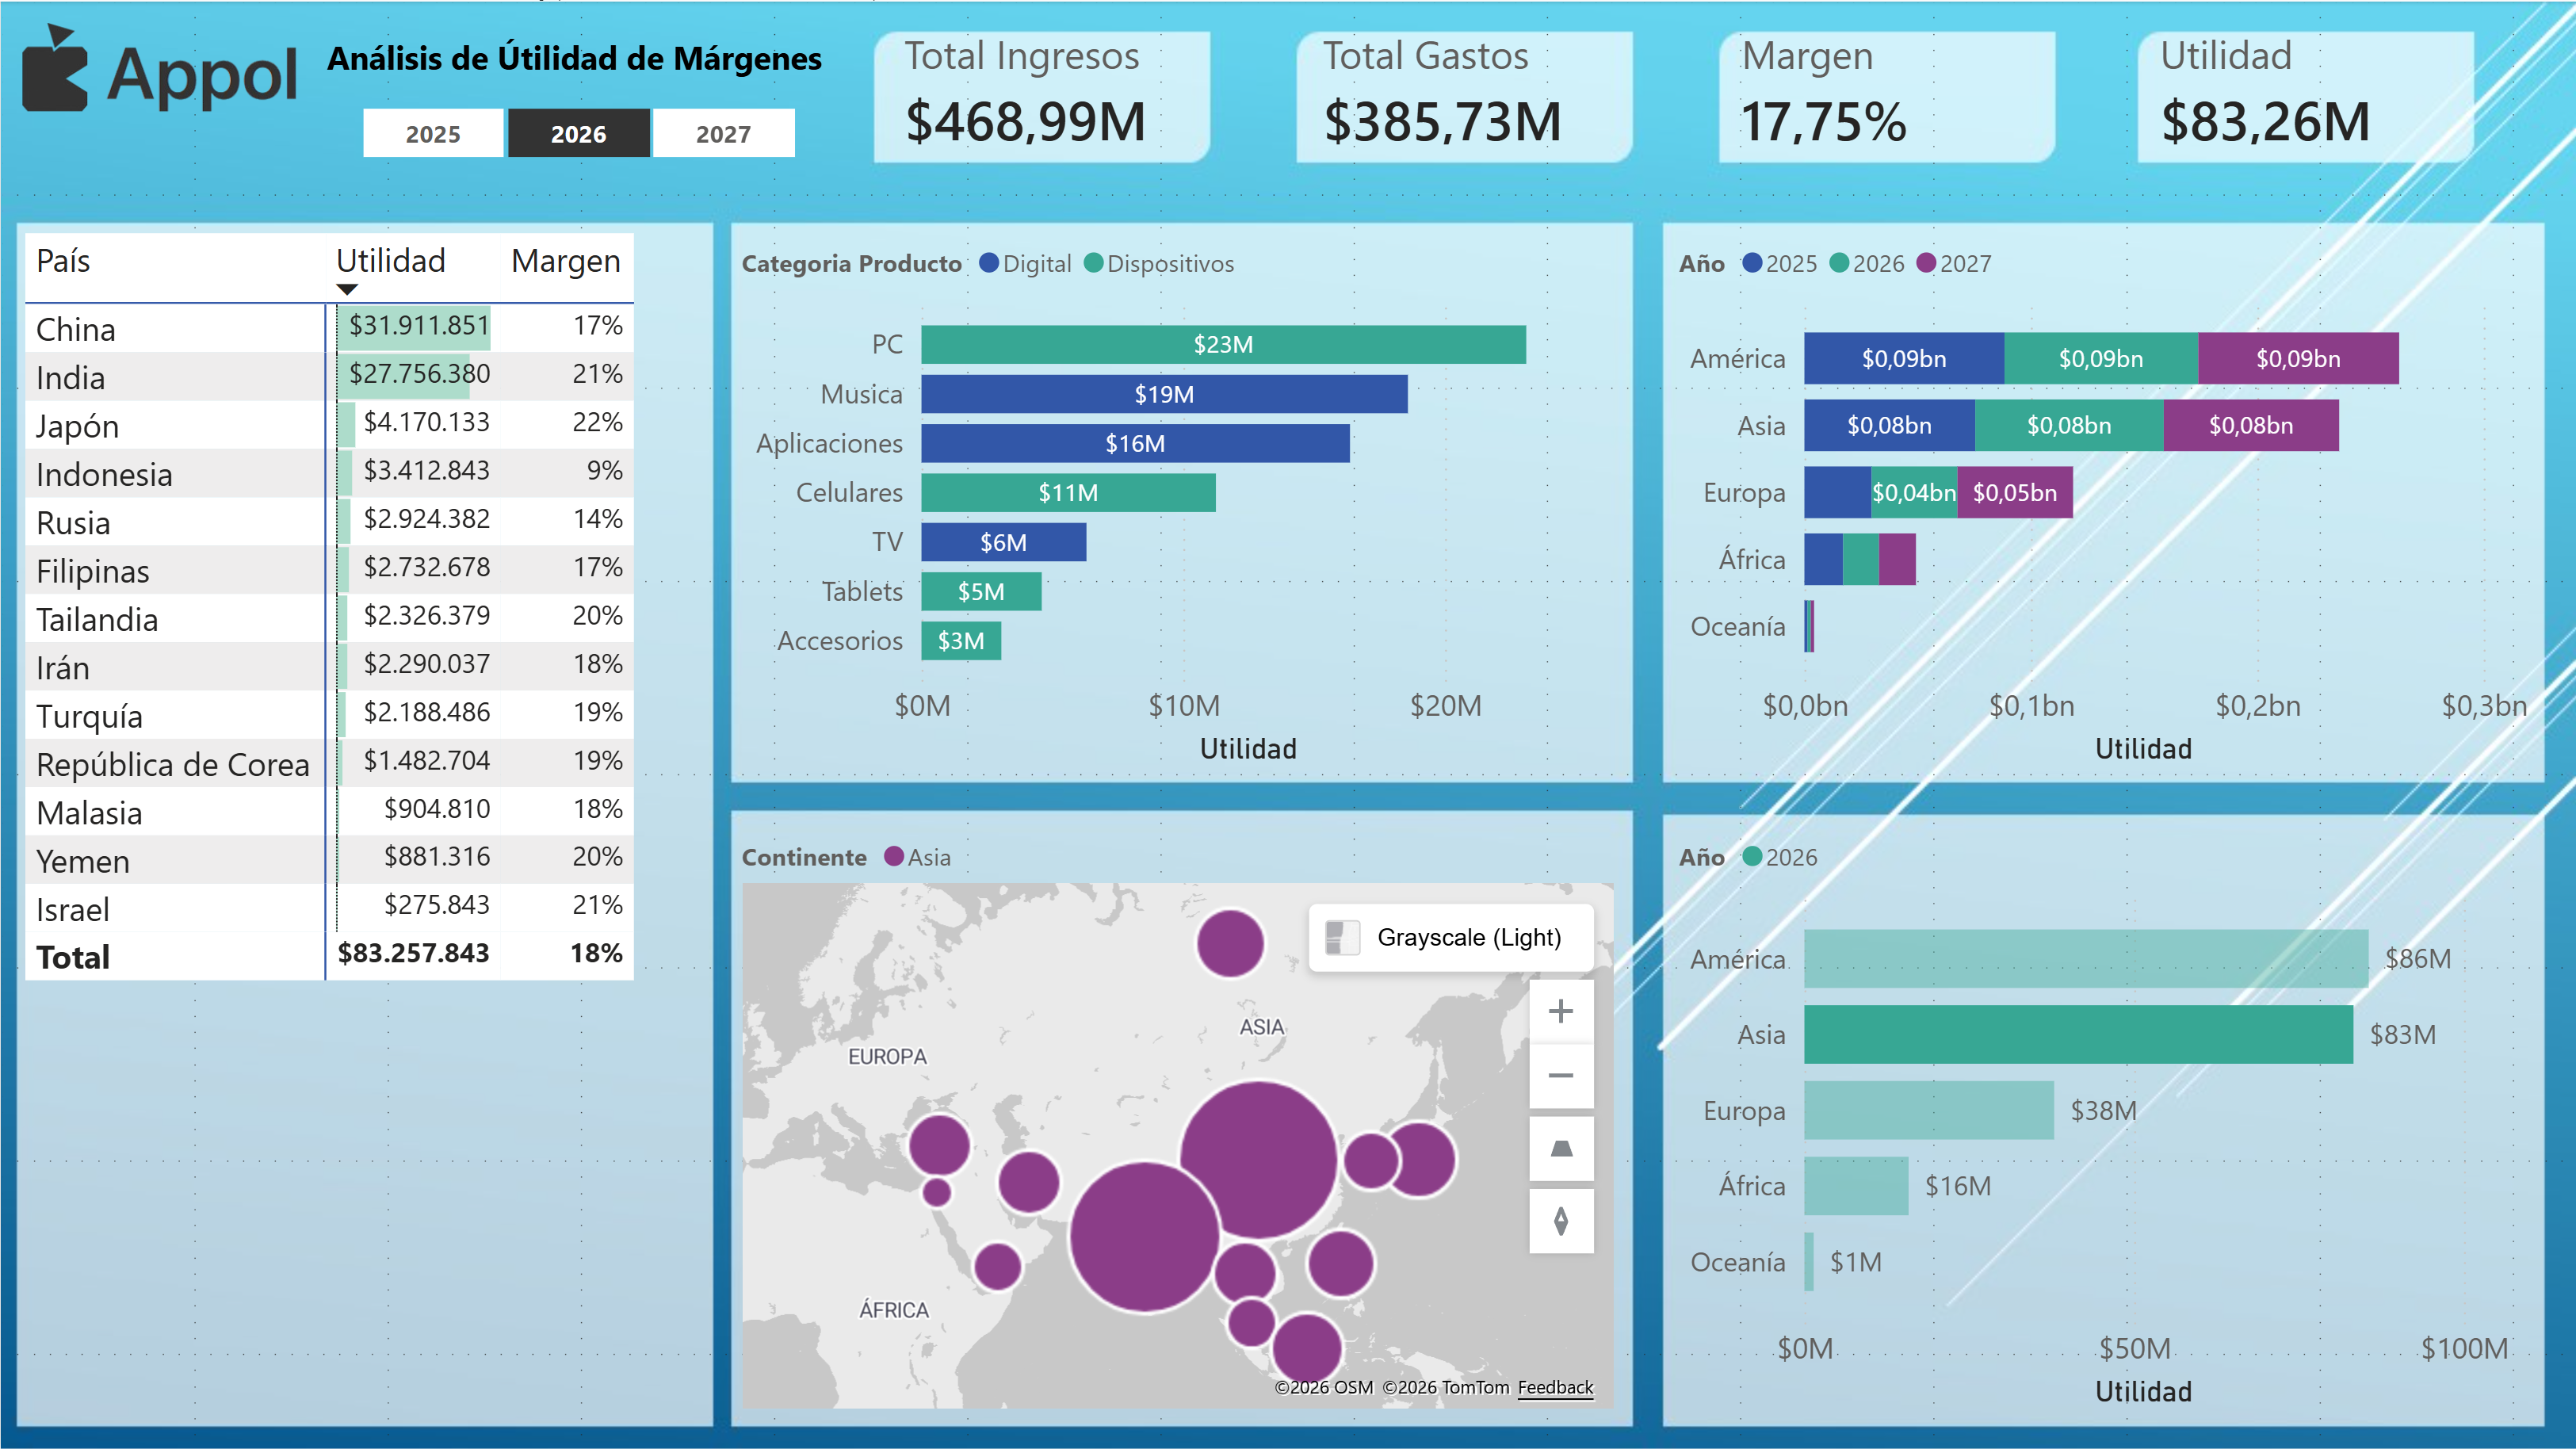Click the PC $23M bar
Screen dimensions: 2576x1449
1222,344
